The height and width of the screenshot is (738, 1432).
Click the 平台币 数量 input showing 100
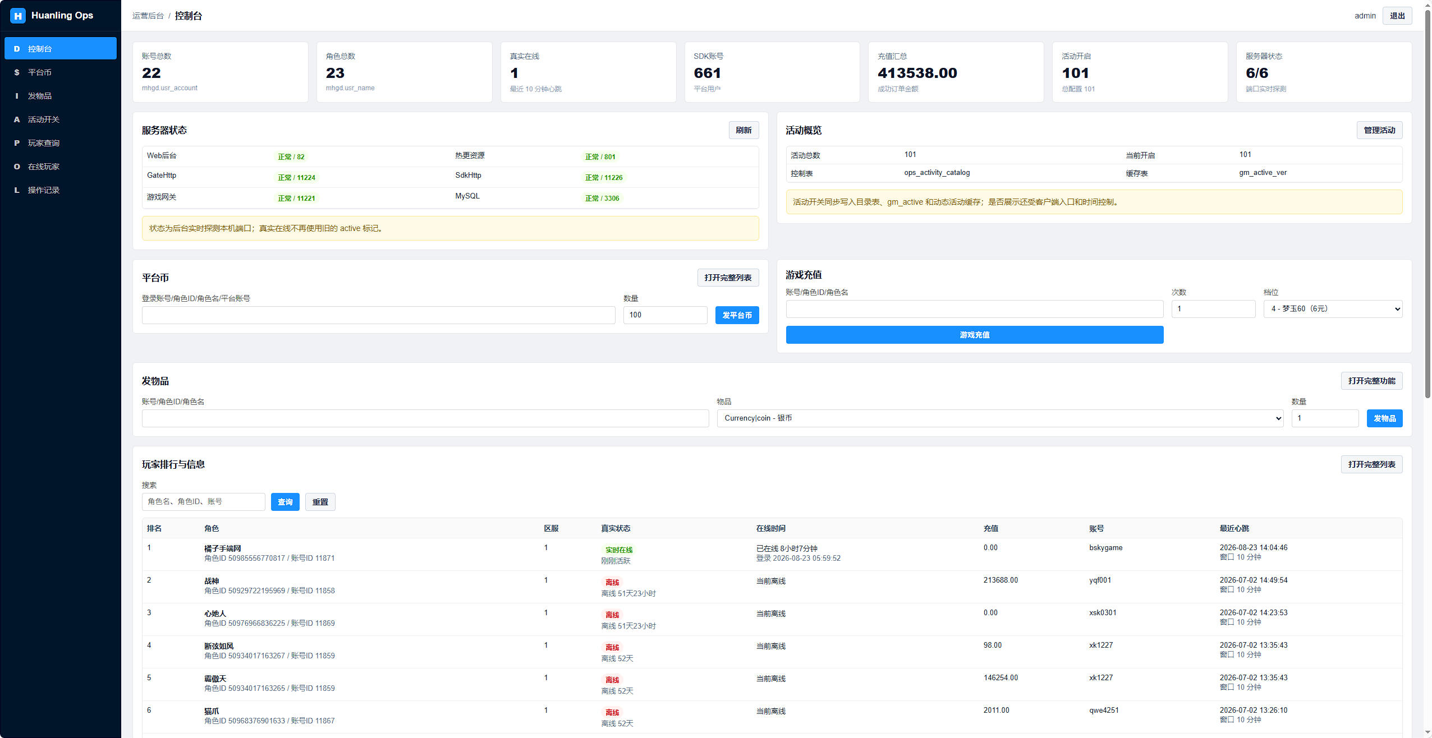coord(665,315)
